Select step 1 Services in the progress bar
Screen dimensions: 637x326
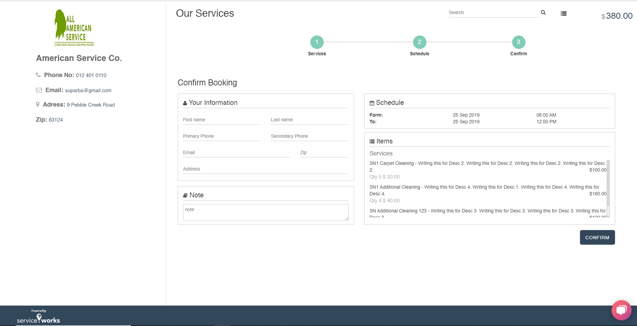click(317, 42)
